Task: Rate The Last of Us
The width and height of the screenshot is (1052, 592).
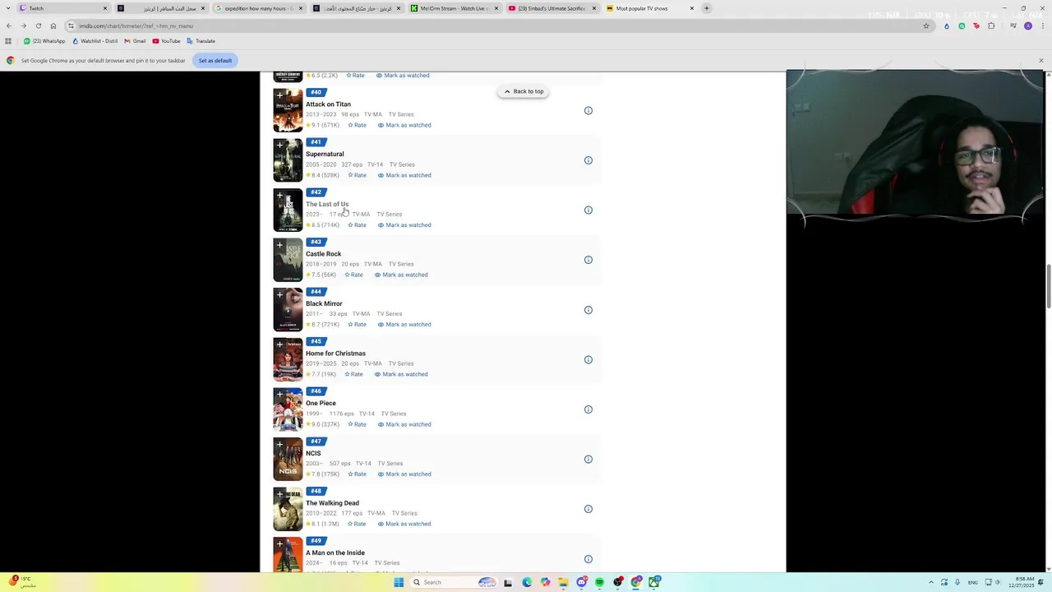Action: [357, 225]
